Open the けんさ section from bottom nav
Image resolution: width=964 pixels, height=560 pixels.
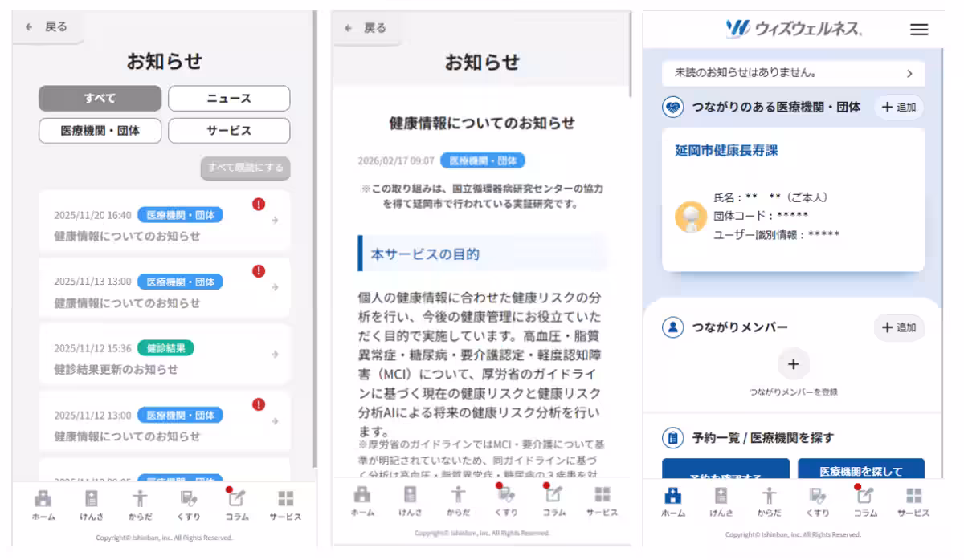click(91, 501)
